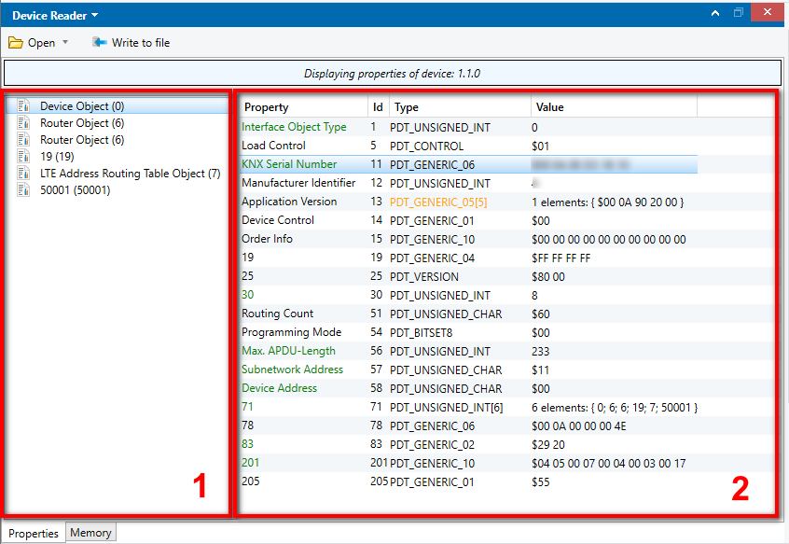Click value 6 elements: { 0; 6; 6; 19; 7; 50001 }
This screenshot has width=789, height=544.
(x=615, y=407)
